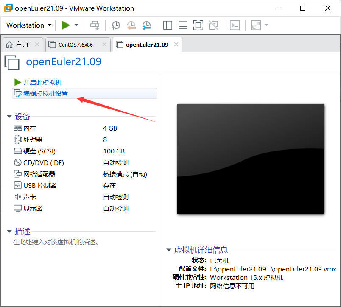This screenshot has width=341, height=307.
Task: Click the description field 在此处键入对该虚拟机的描述
Action: [56, 242]
